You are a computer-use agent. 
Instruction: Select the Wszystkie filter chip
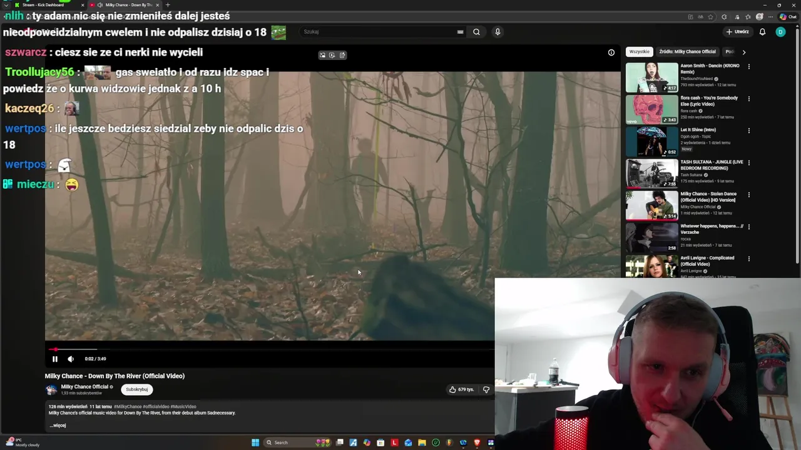point(639,52)
